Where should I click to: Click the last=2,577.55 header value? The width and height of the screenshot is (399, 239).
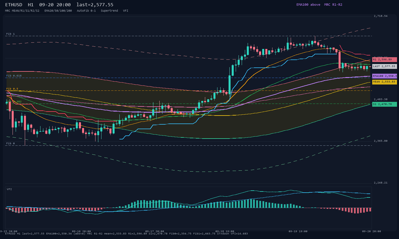[x=95, y=5]
